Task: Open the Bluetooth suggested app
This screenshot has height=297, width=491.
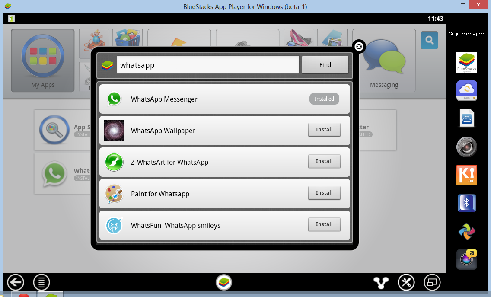Action: pos(466,203)
